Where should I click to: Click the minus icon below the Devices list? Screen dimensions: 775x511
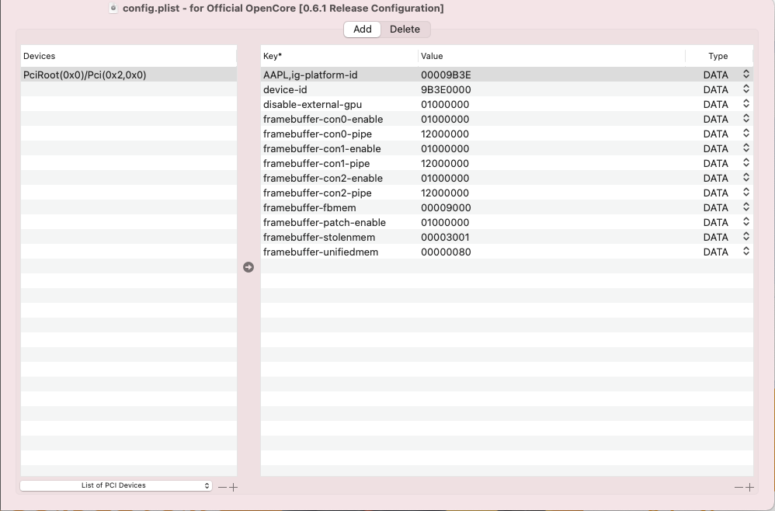222,487
